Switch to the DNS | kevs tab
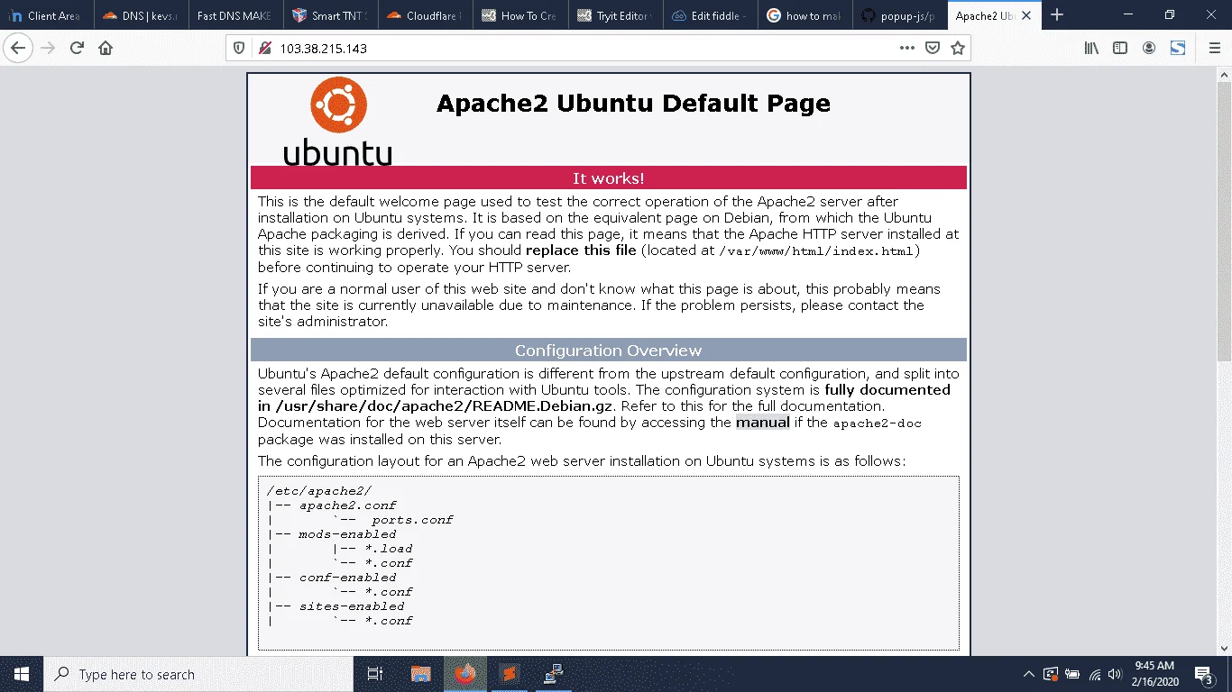The height and width of the screenshot is (692, 1232). [142, 15]
